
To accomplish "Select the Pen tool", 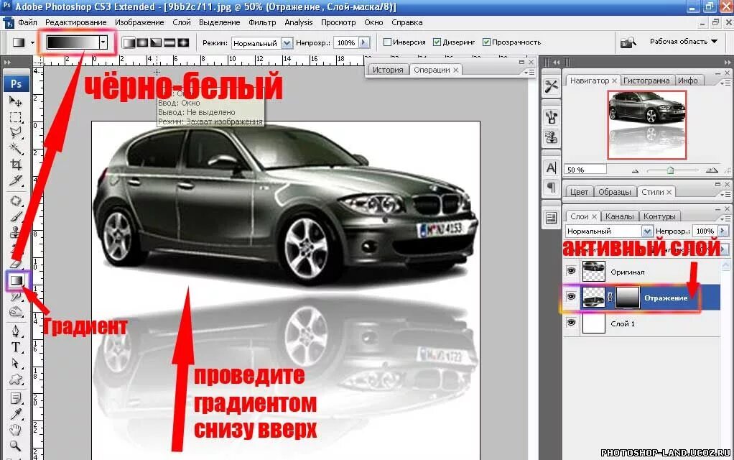I will pos(16,331).
